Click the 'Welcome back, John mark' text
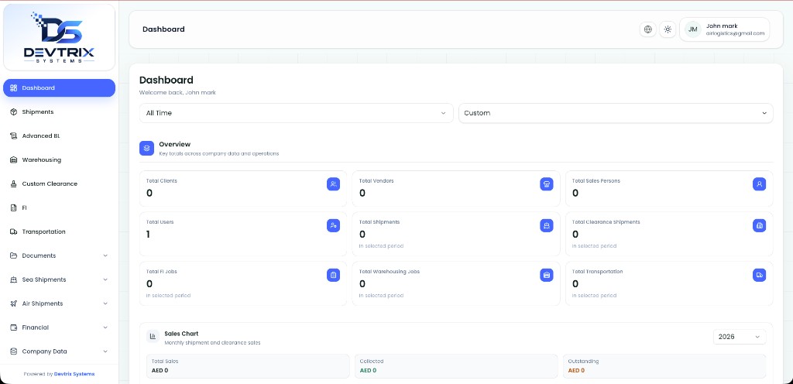 pyautogui.click(x=177, y=92)
